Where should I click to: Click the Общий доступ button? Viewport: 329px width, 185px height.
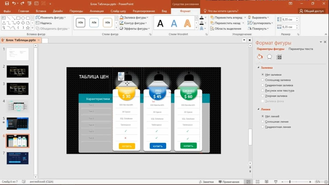coord(312,11)
